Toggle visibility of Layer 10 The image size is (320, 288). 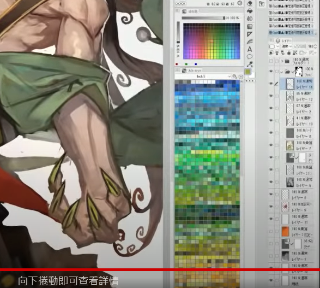[x=271, y=120]
